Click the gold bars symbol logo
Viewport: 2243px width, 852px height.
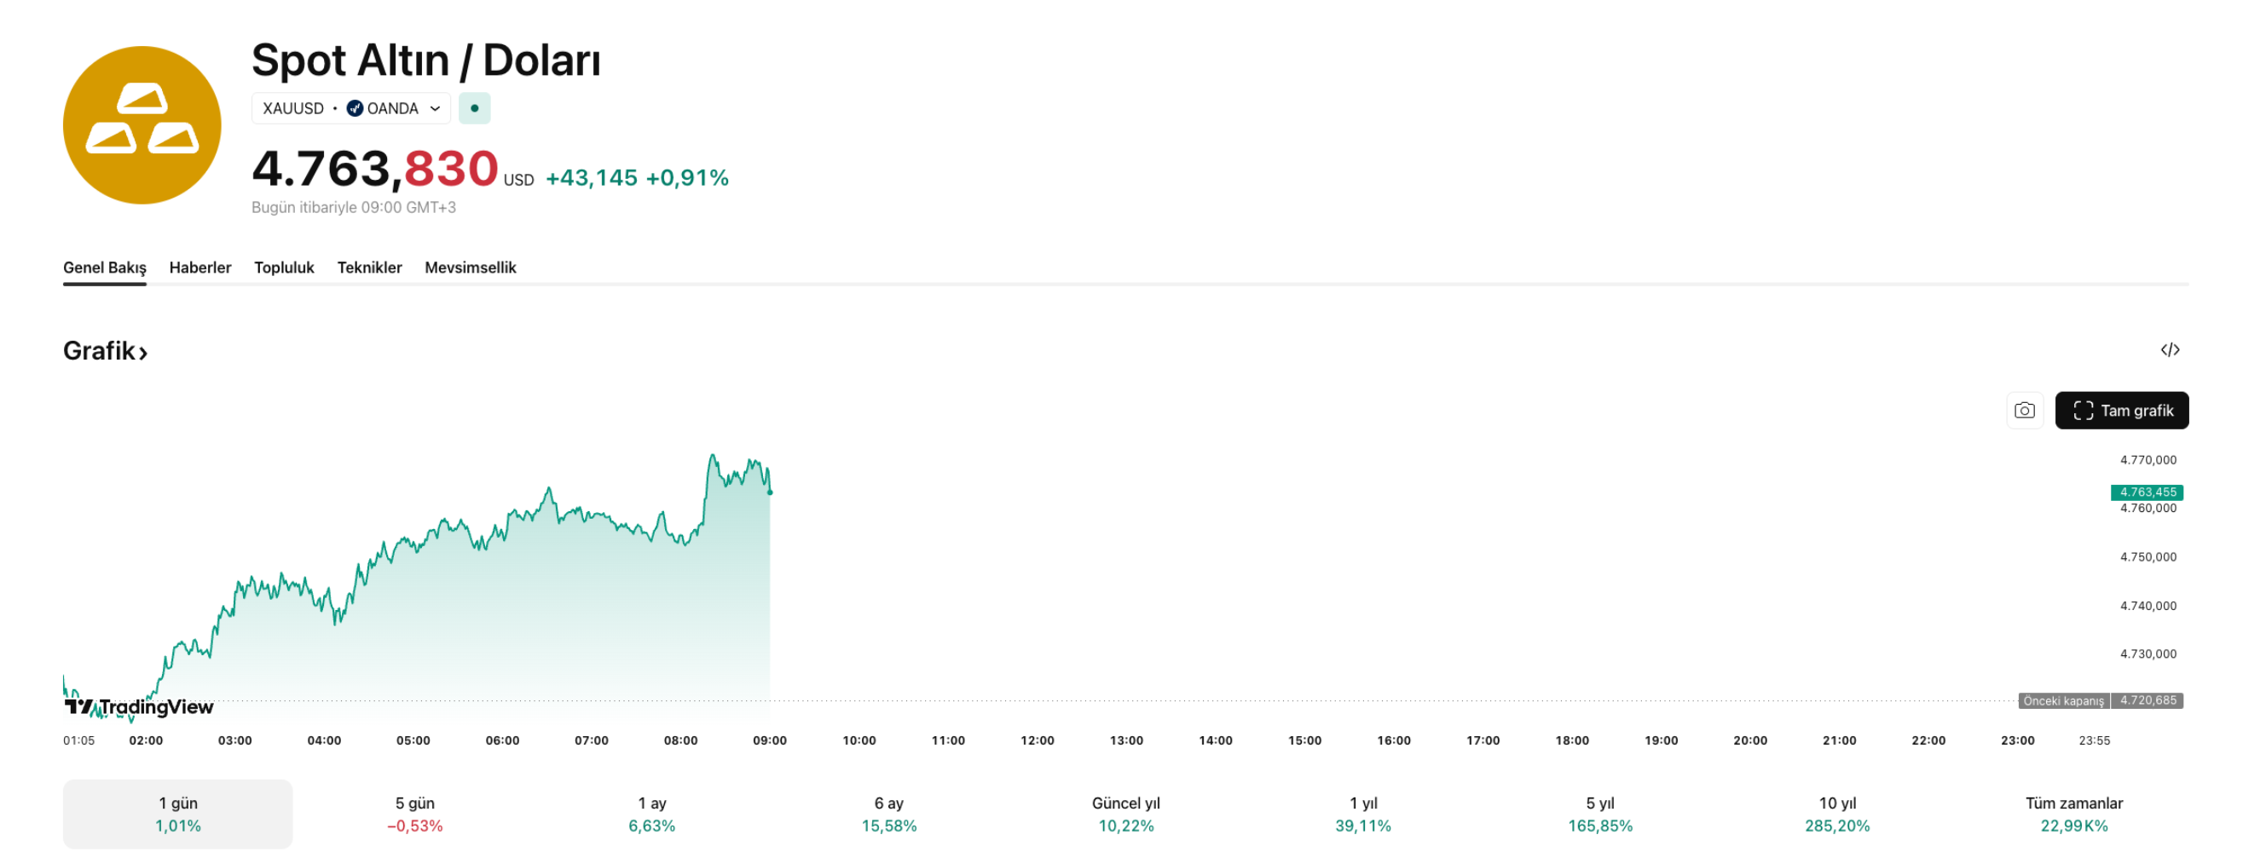coord(142,125)
